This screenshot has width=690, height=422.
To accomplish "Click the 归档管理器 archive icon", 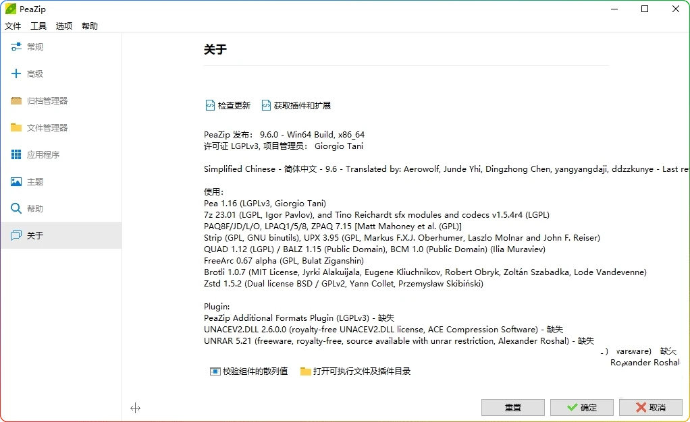I will point(16,100).
